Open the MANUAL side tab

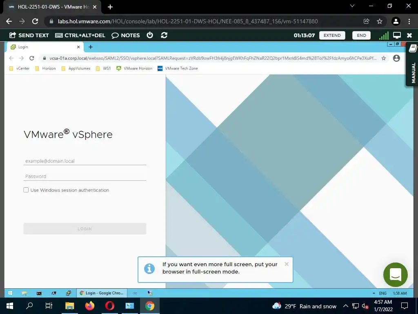[x=413, y=64]
